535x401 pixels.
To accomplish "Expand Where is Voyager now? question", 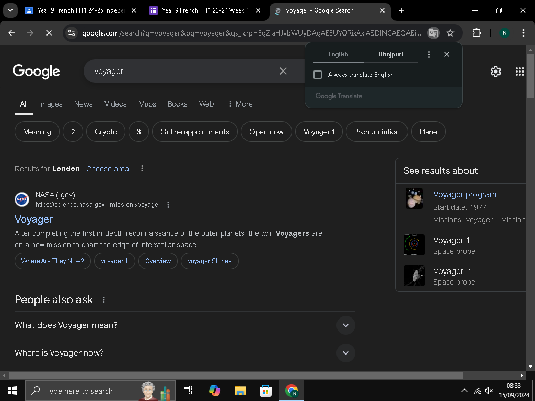I will pos(185,353).
